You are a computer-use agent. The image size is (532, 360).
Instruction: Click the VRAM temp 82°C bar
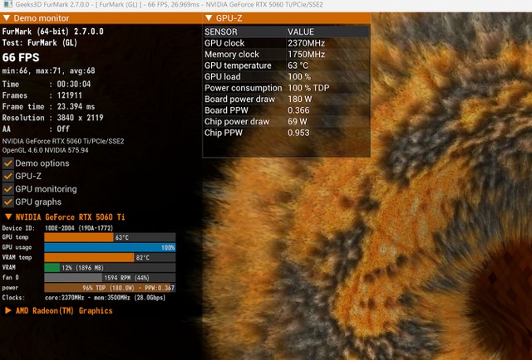pyautogui.click(x=110, y=258)
